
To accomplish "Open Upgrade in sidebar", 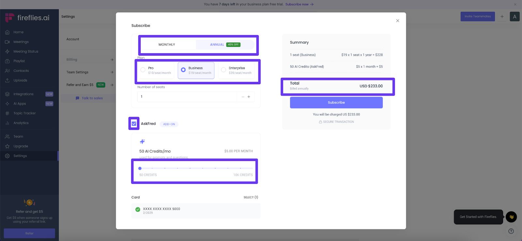I will coord(21,146).
